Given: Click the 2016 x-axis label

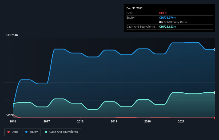Looking at the screenshot, I should (x=13, y=121).
